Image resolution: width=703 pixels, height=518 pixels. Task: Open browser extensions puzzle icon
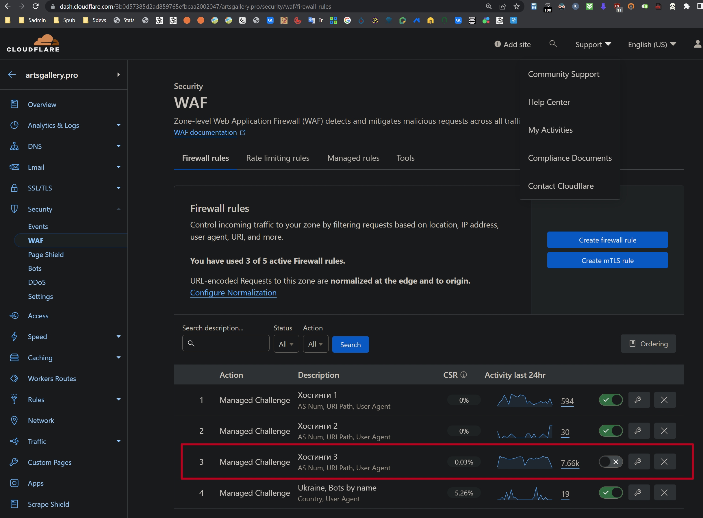[x=687, y=6]
